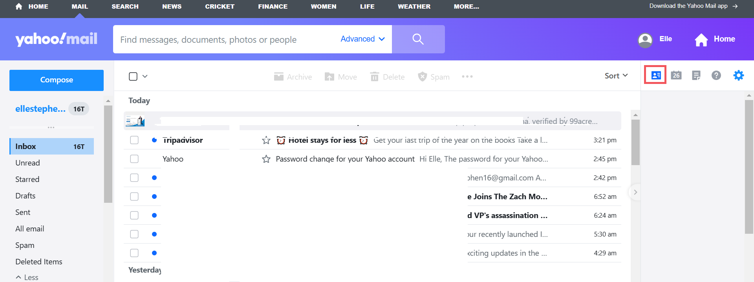Open the Inbox folder
The image size is (754, 282).
51,146
